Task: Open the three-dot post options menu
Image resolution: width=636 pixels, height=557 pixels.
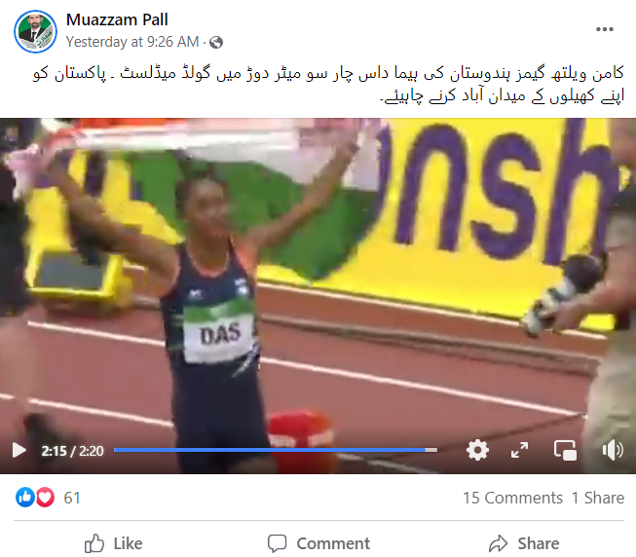Action: tap(605, 29)
